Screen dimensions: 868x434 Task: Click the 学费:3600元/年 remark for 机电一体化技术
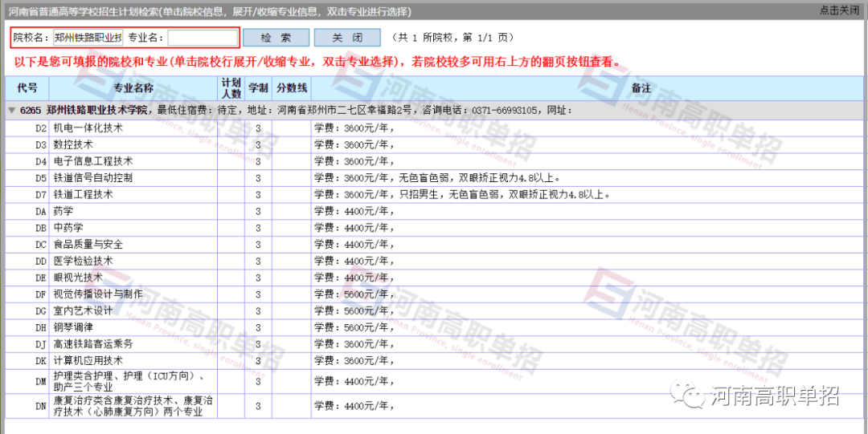coord(354,128)
